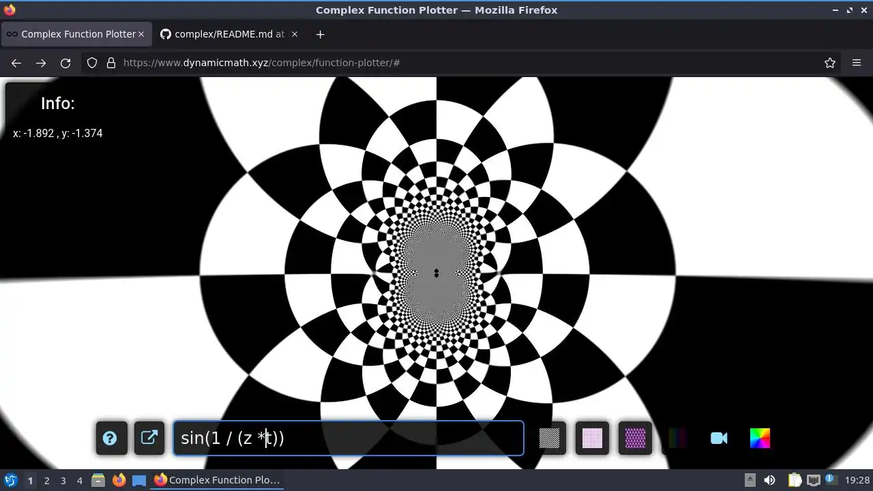Image resolution: width=873 pixels, height=491 pixels.
Task: Switch to workspace 1
Action: click(x=30, y=480)
